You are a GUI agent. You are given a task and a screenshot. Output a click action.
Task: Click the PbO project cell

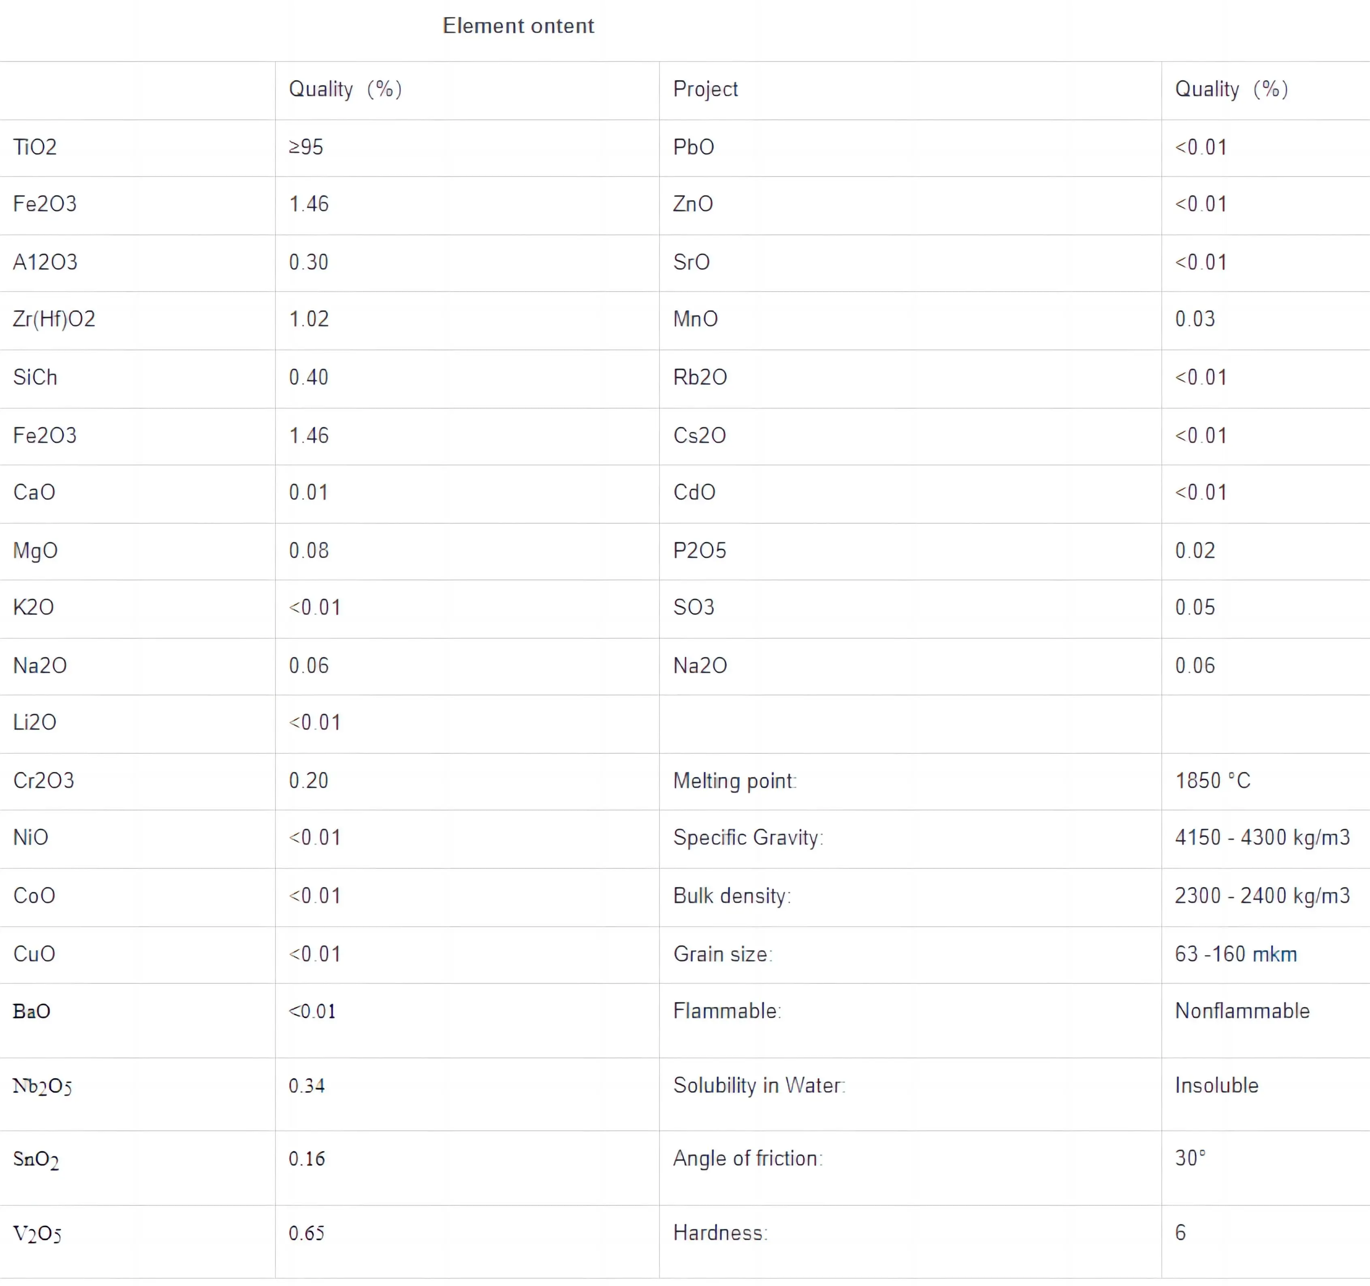(693, 147)
